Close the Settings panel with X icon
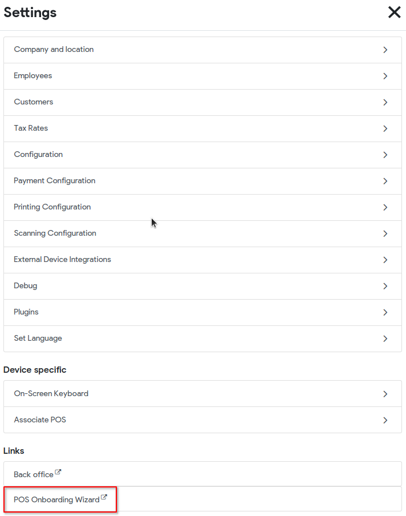Screen dimensions: 406x516 point(394,13)
